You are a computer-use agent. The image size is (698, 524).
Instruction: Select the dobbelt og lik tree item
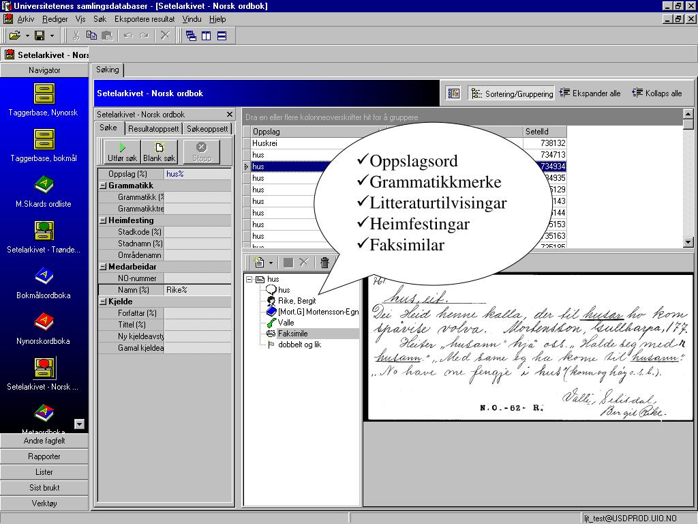coord(300,345)
